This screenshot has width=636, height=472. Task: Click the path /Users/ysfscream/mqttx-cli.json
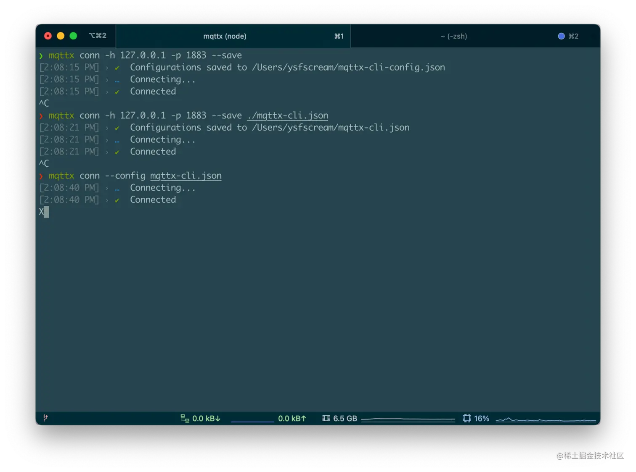coord(331,127)
